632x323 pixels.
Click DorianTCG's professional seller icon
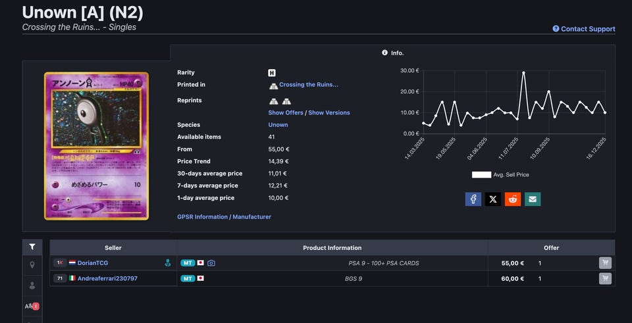coord(168,263)
